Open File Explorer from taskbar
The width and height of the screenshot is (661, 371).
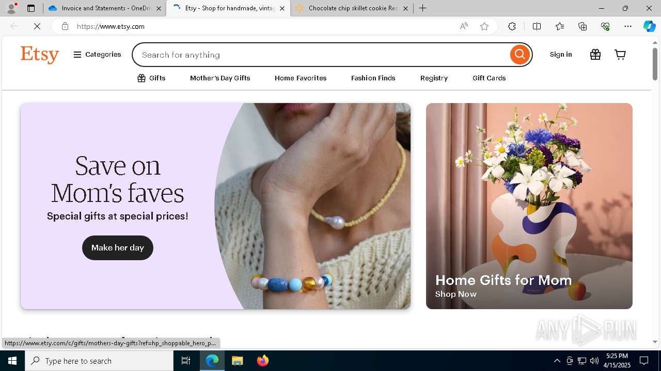pyautogui.click(x=238, y=361)
